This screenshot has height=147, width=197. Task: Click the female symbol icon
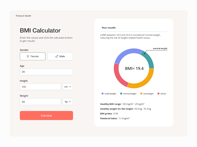(28, 56)
